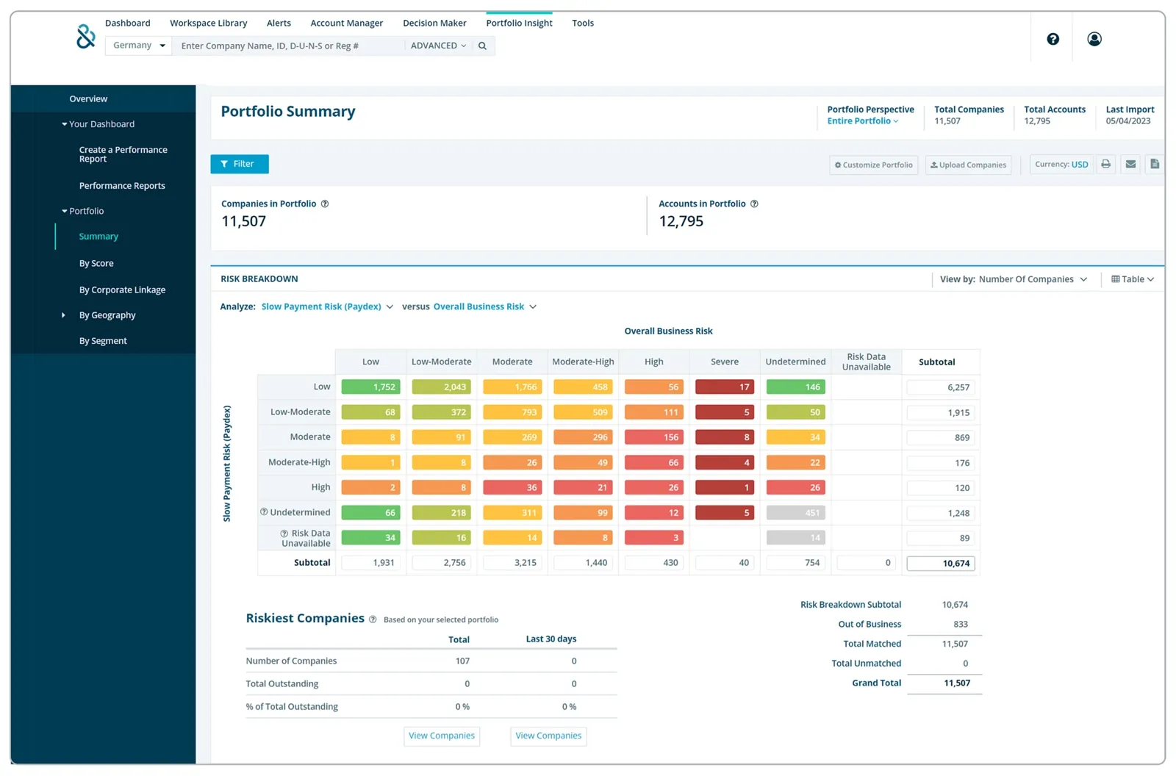The image size is (1176, 776).
Task: Open the user profile icon
Action: (1094, 39)
